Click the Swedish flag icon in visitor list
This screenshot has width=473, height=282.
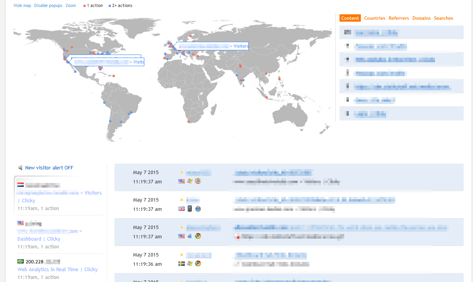(181, 263)
